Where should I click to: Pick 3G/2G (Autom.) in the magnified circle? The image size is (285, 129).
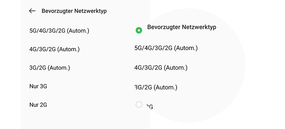point(156,87)
